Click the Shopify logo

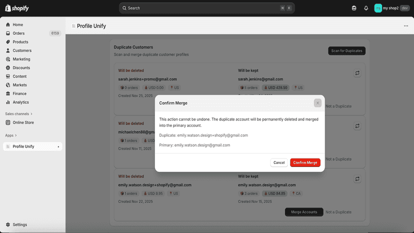(x=17, y=8)
